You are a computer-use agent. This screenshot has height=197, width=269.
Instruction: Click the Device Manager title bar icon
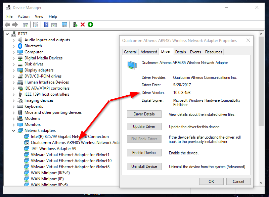click(x=8, y=7)
